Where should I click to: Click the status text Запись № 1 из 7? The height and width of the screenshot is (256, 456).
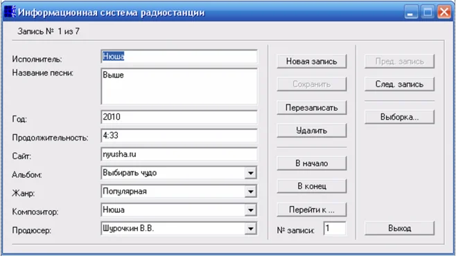click(49, 31)
